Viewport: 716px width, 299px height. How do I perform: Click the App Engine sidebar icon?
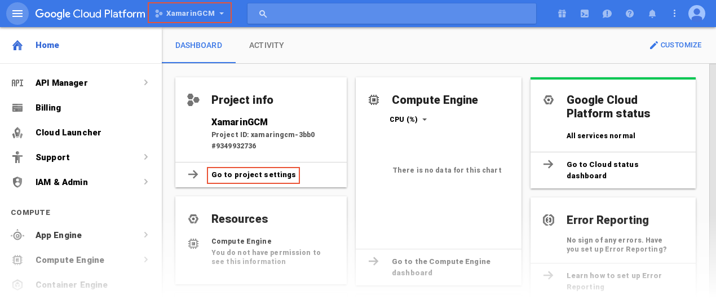[17, 235]
